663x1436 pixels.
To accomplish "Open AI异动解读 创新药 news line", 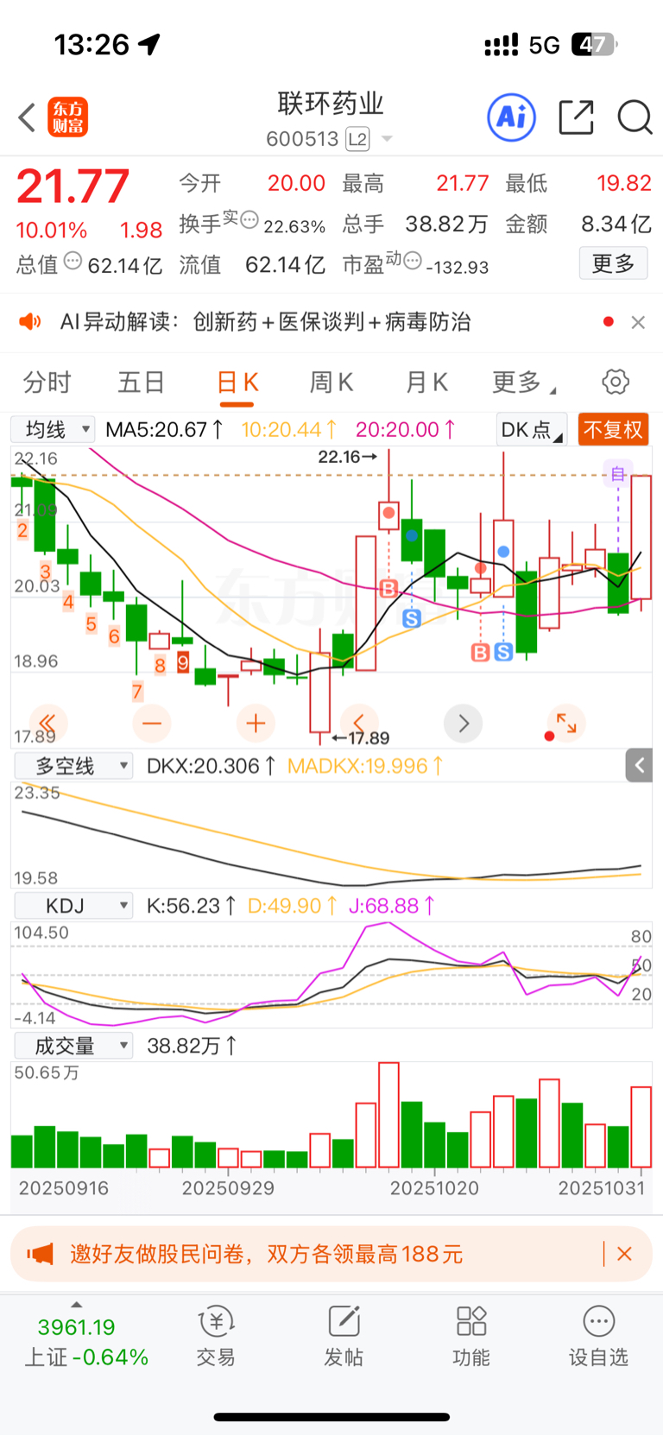I will point(266,322).
